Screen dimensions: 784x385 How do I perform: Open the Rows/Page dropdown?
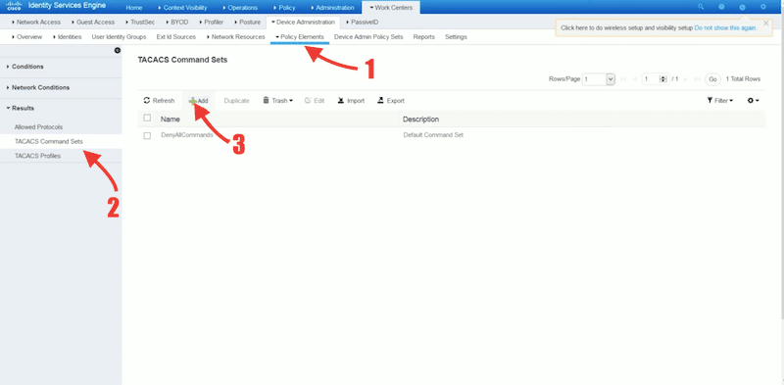tap(599, 79)
